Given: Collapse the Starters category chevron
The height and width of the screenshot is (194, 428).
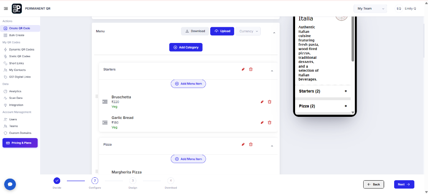Looking at the screenshot, I should pos(272,71).
